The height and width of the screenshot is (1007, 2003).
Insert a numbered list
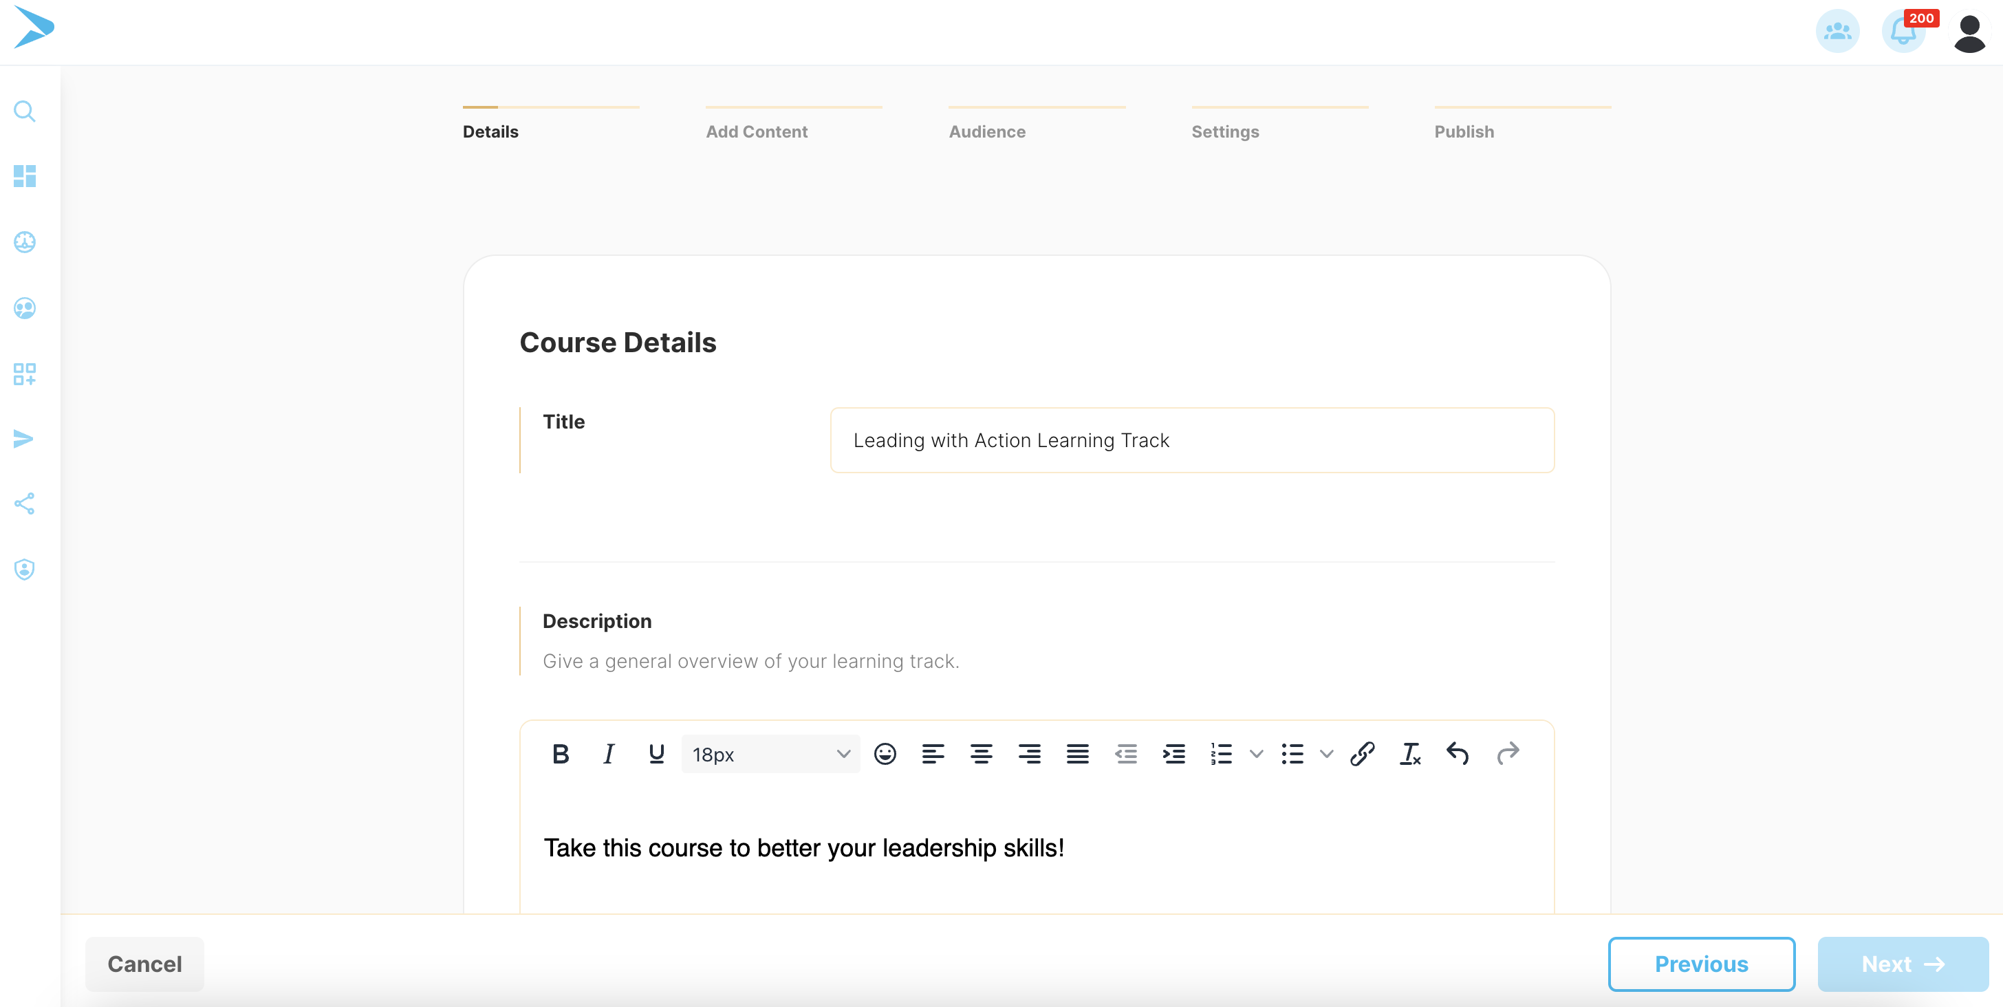coord(1222,755)
